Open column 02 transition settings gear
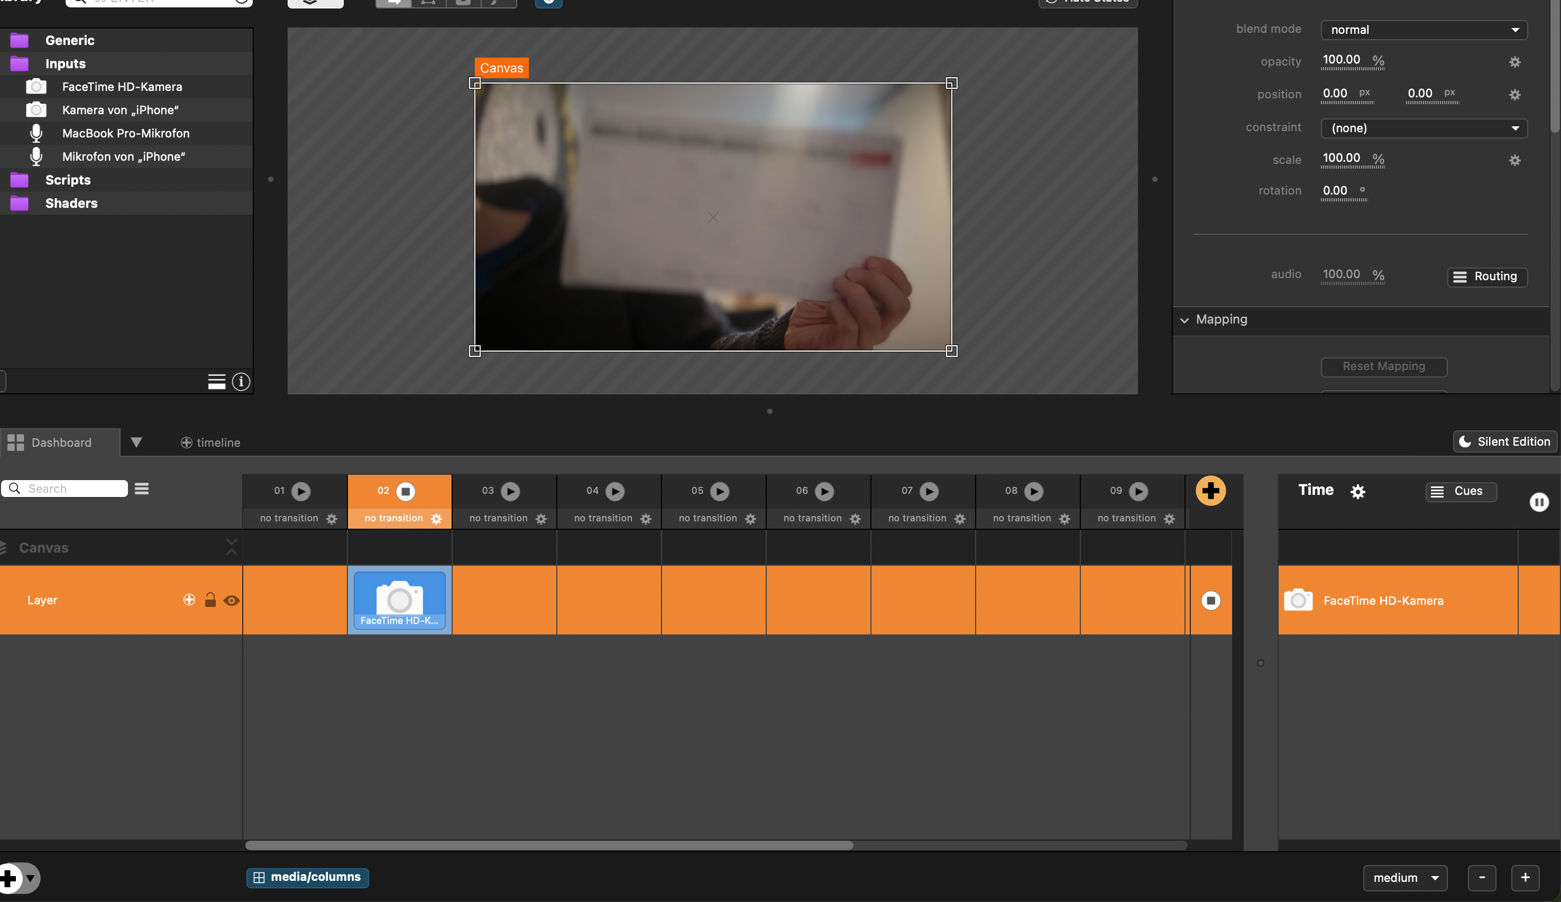The width and height of the screenshot is (1561, 902). click(x=436, y=519)
